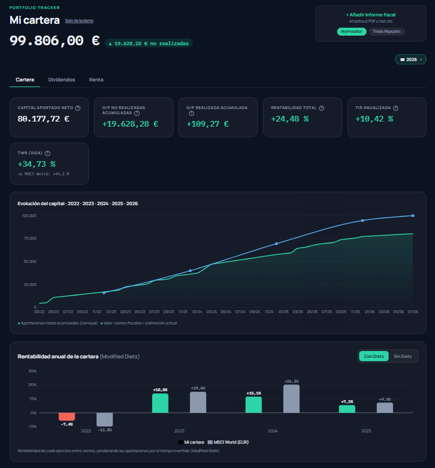Click Valor: cierres fiscales legend entry
435x468 pixels.
pos(139,323)
